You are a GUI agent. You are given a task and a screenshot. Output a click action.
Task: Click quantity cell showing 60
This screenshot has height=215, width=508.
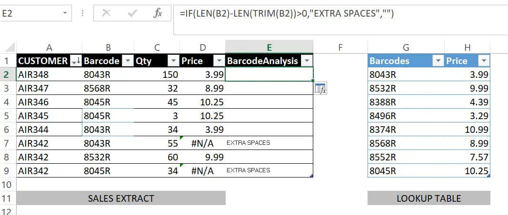[x=157, y=157]
